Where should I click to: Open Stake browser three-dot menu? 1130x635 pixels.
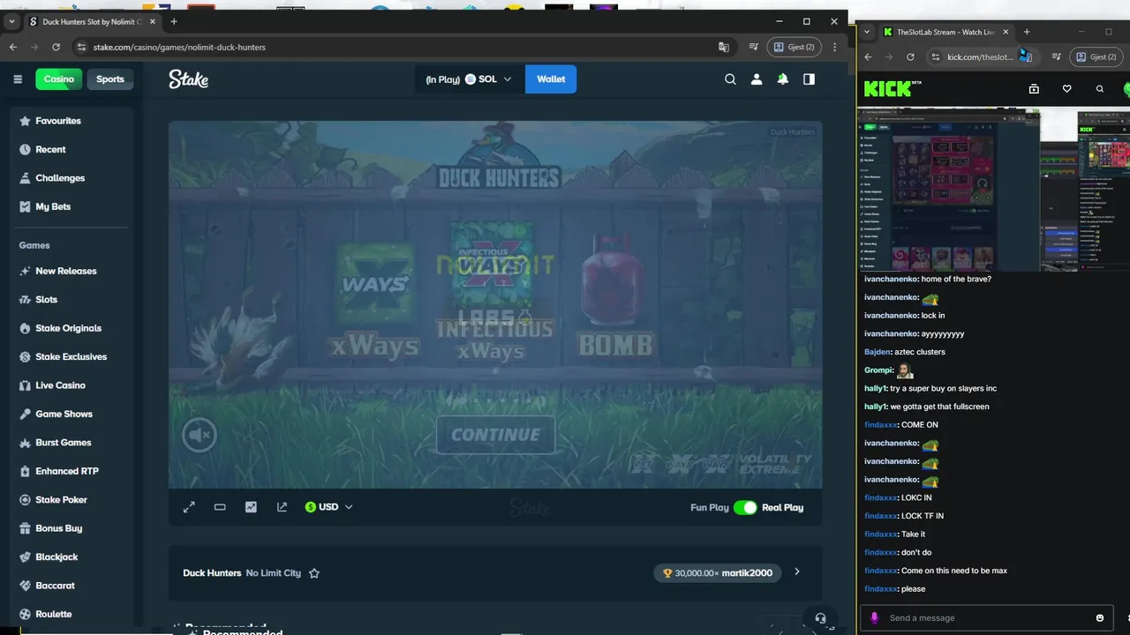(835, 47)
